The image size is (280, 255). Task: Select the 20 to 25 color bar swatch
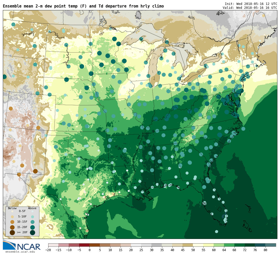pos(136,245)
